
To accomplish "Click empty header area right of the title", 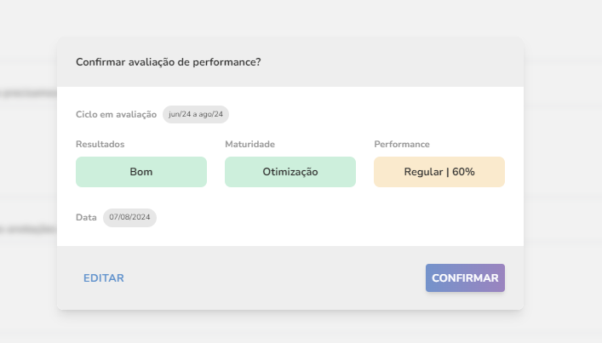I will point(392,61).
